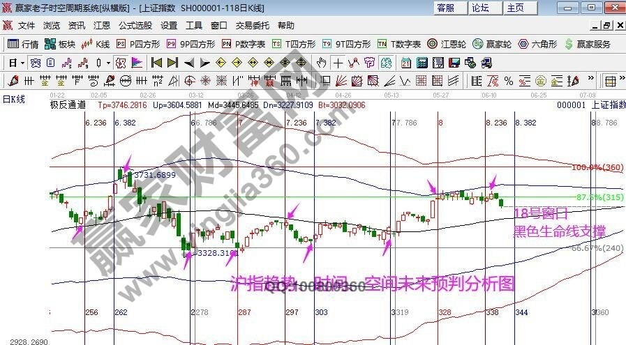Open the 帮助 menu
Viewport: 626px width, 345px height.
[x=286, y=26]
